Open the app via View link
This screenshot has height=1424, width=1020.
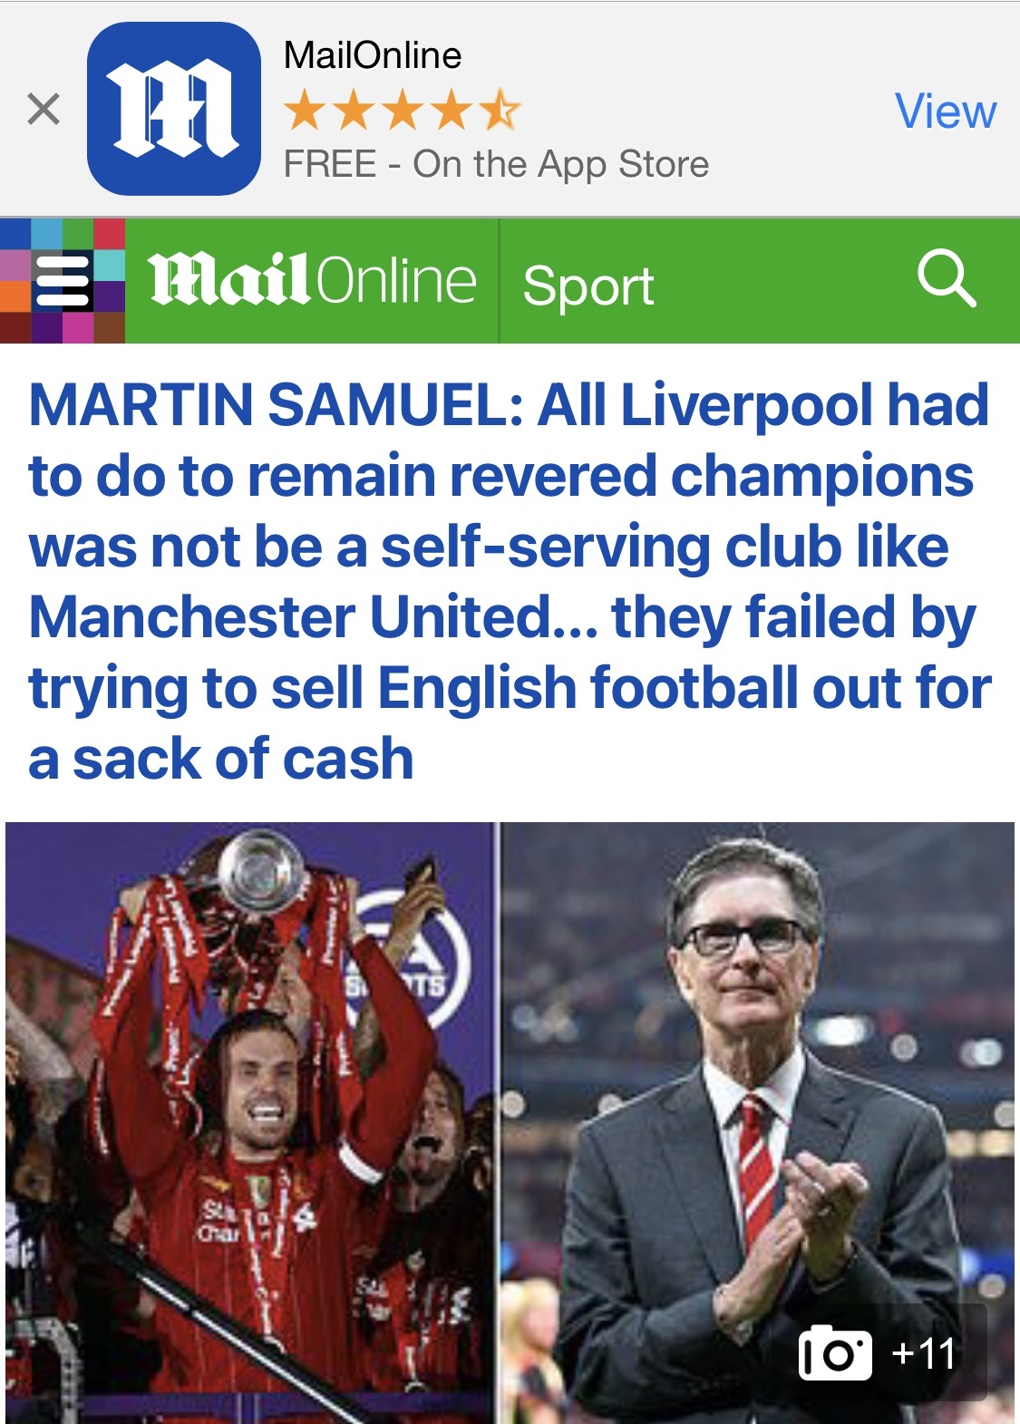(x=946, y=111)
